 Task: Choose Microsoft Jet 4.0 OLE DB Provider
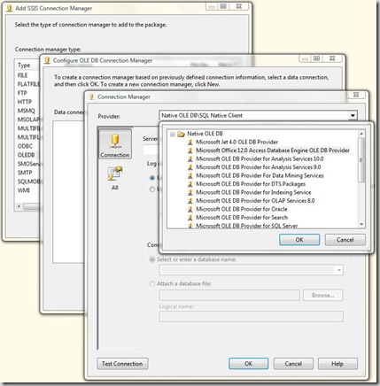[x=237, y=142]
